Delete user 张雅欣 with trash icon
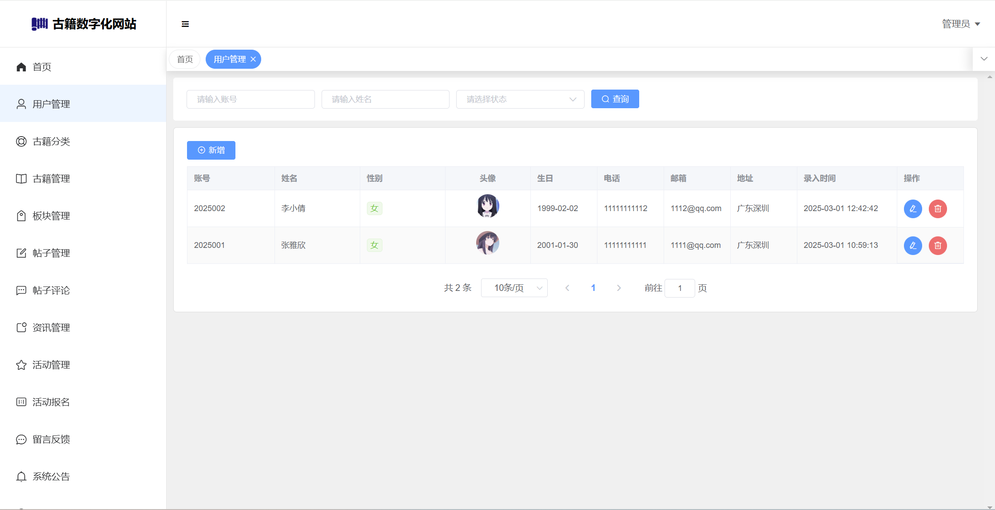Viewport: 995px width, 510px height. click(938, 245)
